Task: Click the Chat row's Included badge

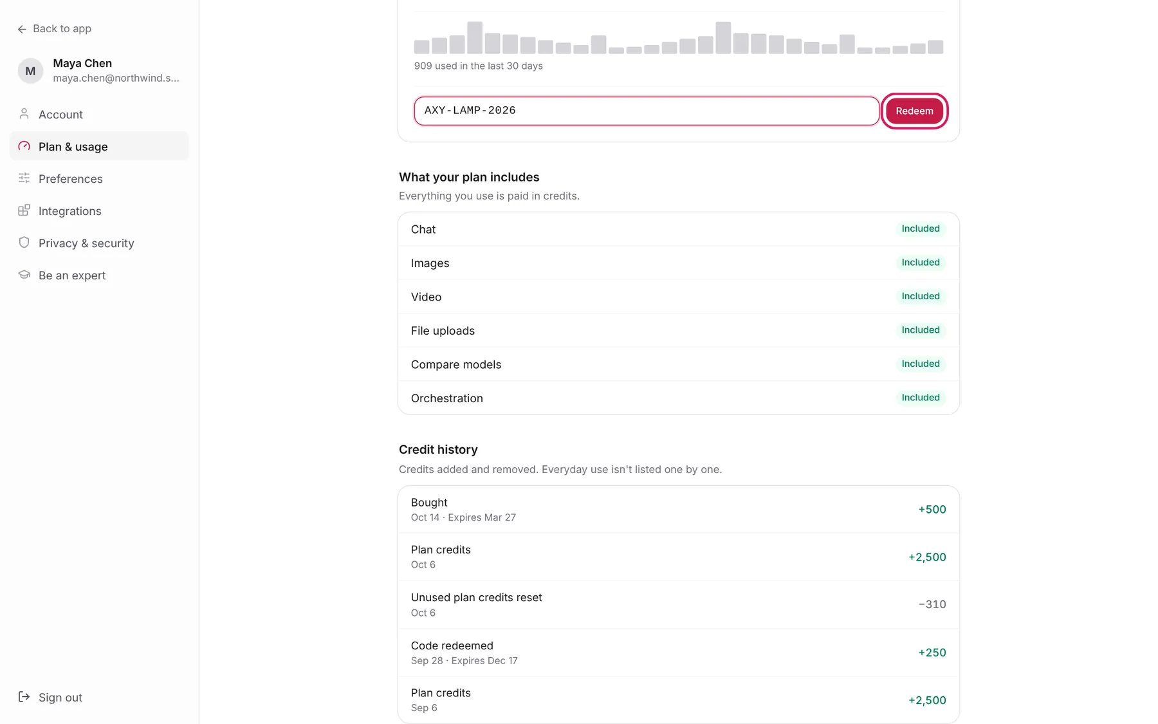Action: pyautogui.click(x=921, y=228)
